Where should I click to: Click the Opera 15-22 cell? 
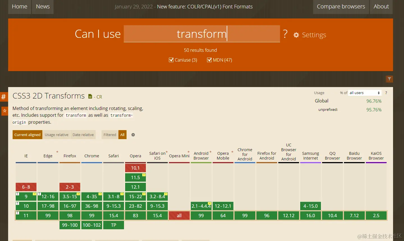[136, 196]
